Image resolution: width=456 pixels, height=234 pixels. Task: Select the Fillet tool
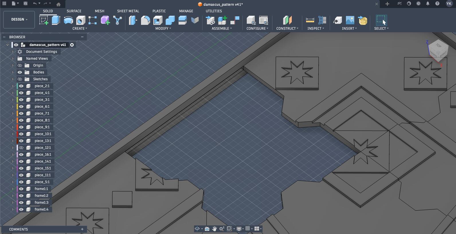coord(145,20)
